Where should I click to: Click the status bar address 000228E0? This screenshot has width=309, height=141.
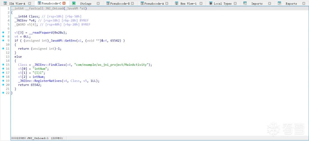point(19,138)
